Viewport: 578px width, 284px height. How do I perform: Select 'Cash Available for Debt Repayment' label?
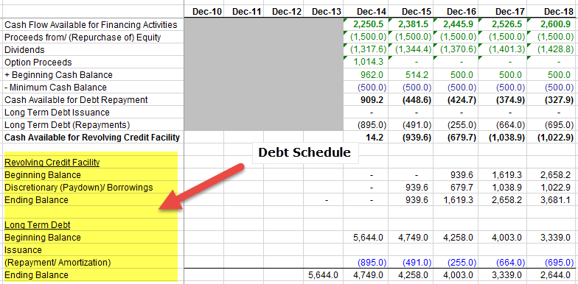pos(76,100)
